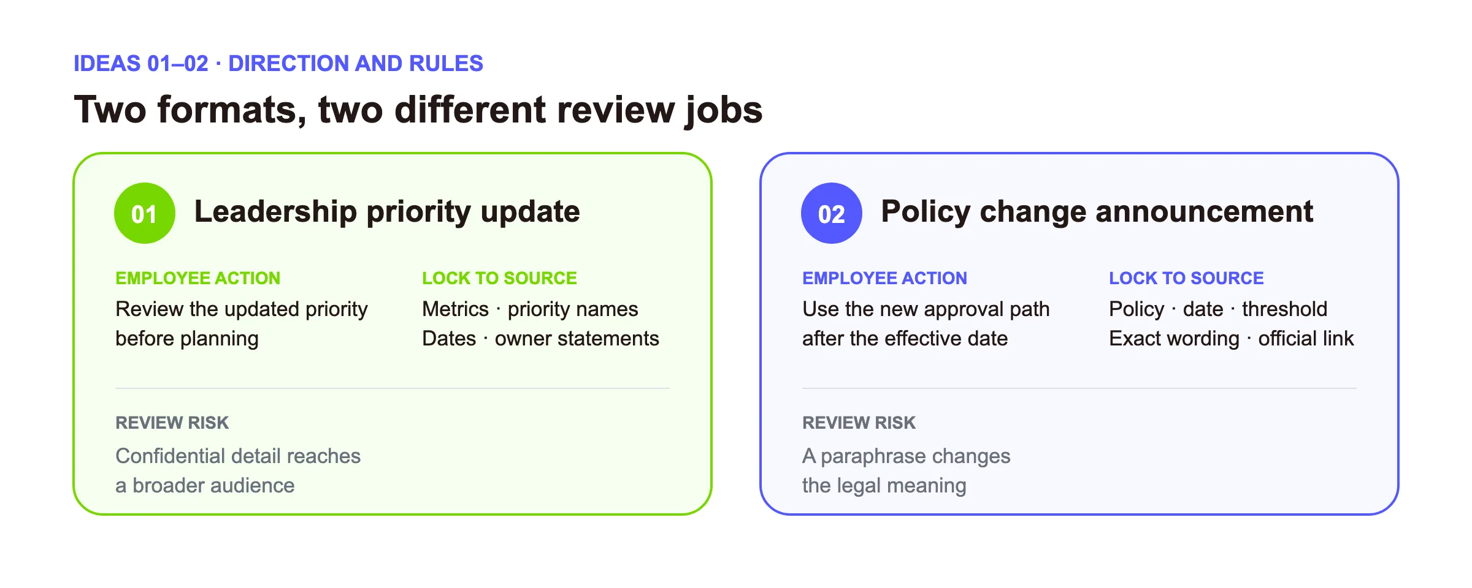Click Review Risk label in blue card
The height and width of the screenshot is (588, 1472).
tap(859, 423)
